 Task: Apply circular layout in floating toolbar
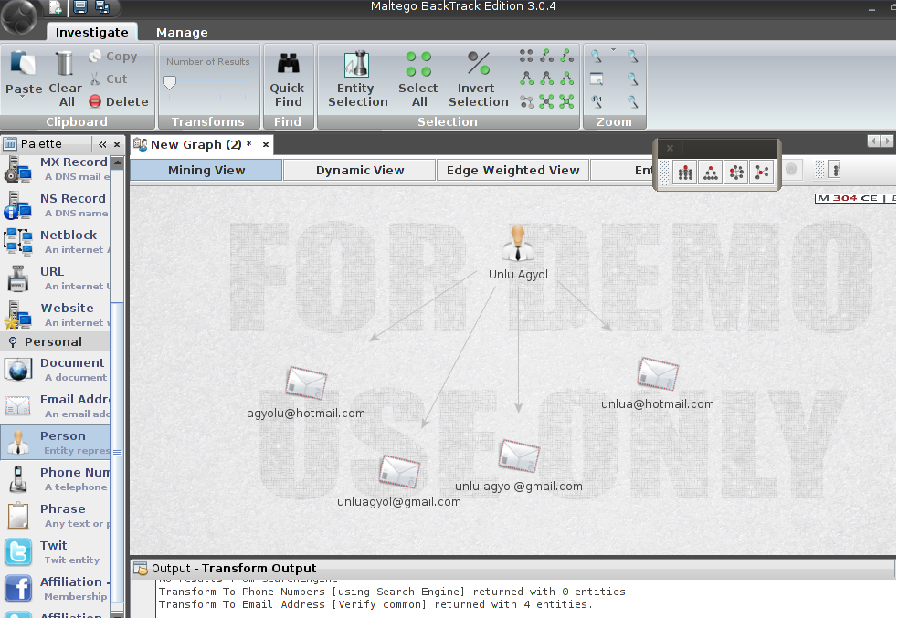click(x=736, y=173)
